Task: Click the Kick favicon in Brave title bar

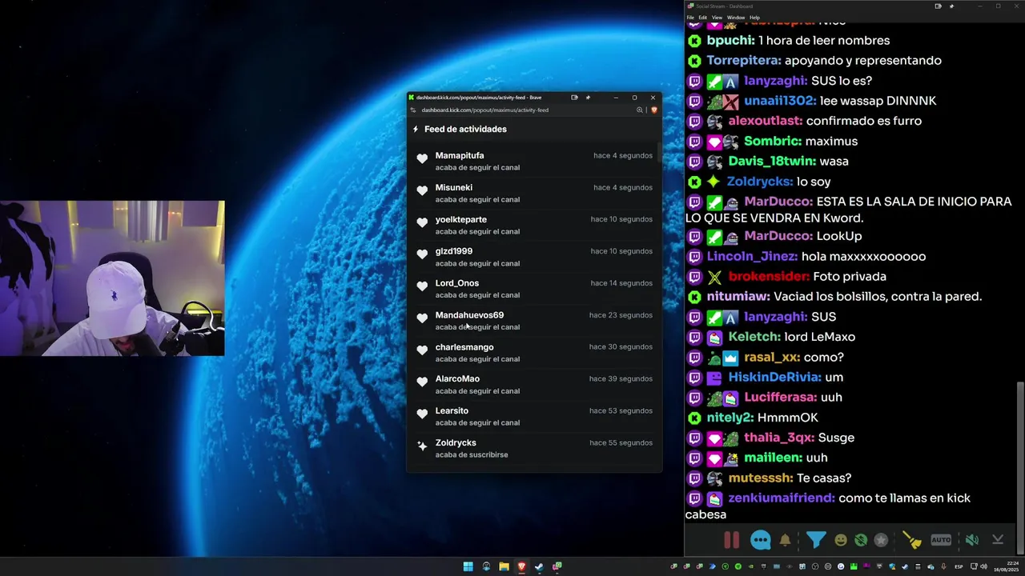Action: [x=412, y=98]
